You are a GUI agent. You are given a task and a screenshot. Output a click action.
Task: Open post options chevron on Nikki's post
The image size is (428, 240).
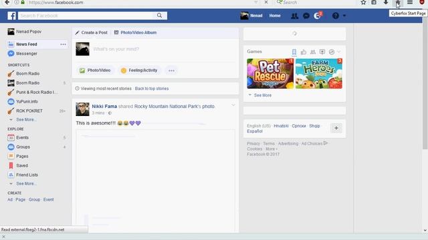click(x=233, y=105)
